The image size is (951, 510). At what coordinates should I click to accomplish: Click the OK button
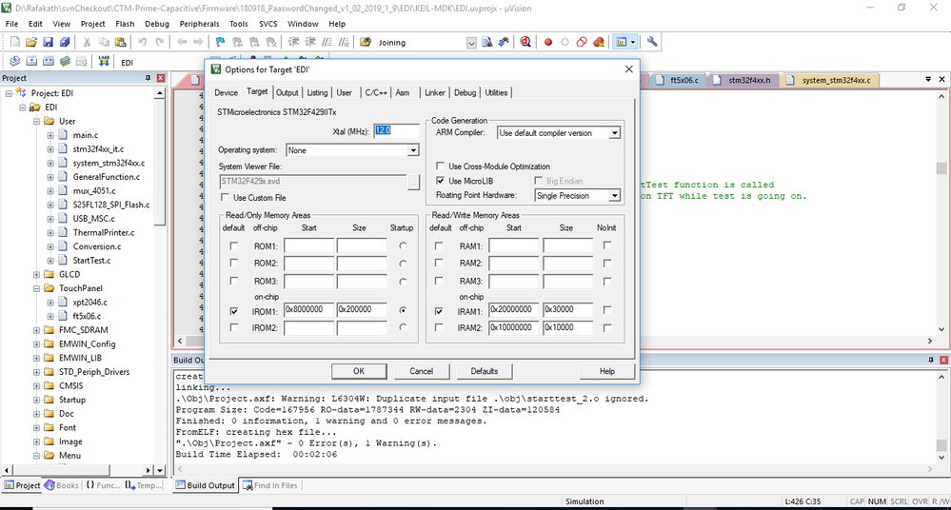(x=358, y=371)
